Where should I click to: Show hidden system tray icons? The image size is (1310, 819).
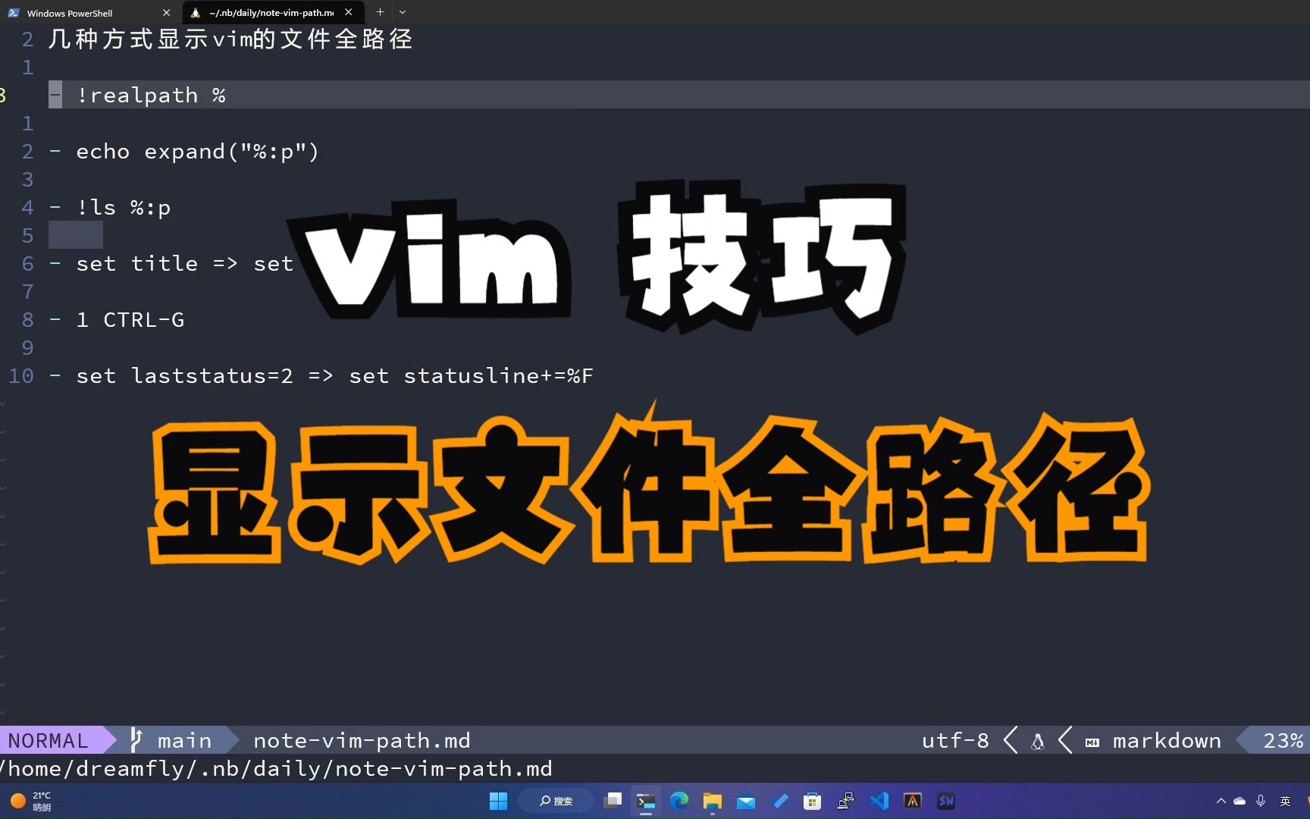1221,801
